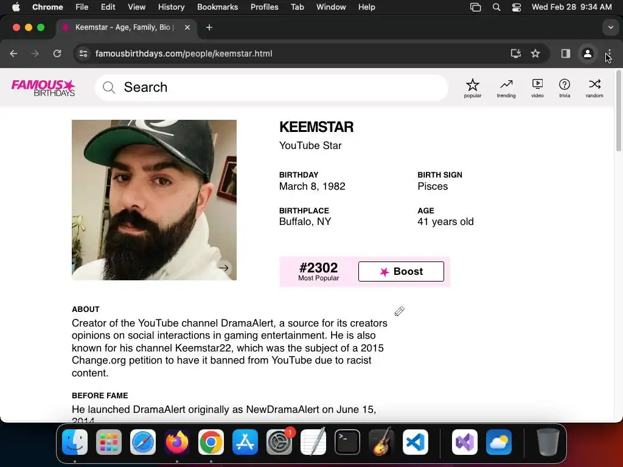This screenshot has height=467, width=623.
Task: Open the trivia question mark icon
Action: pos(565,88)
